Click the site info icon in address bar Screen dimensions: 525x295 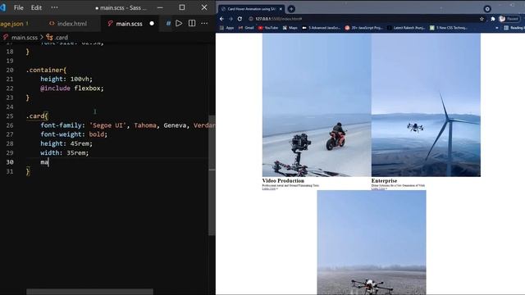click(251, 19)
